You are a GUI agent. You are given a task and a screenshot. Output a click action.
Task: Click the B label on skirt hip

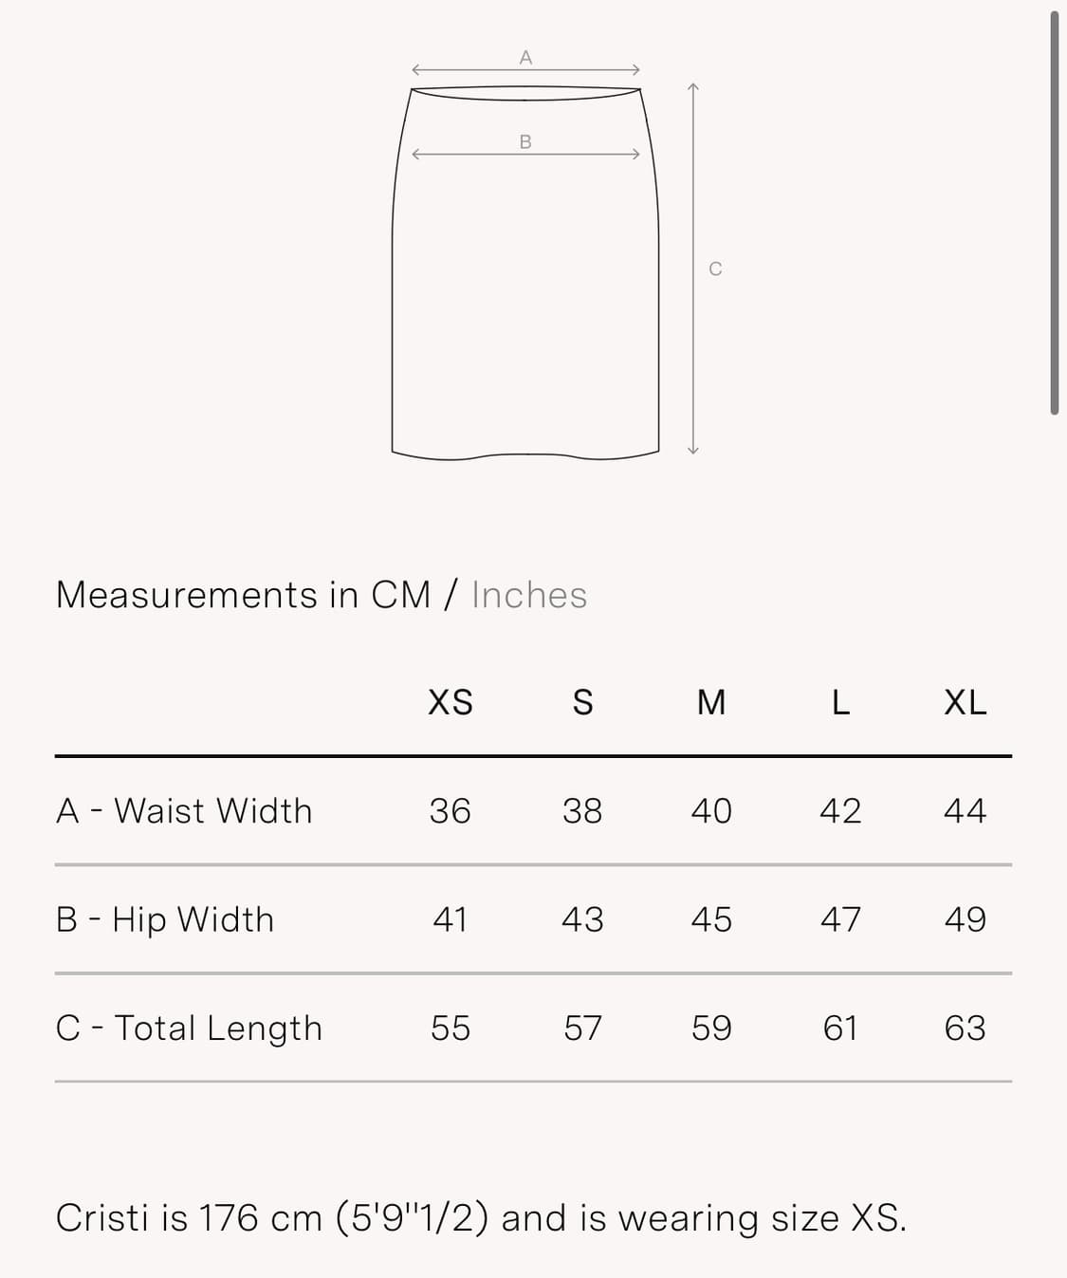click(525, 142)
